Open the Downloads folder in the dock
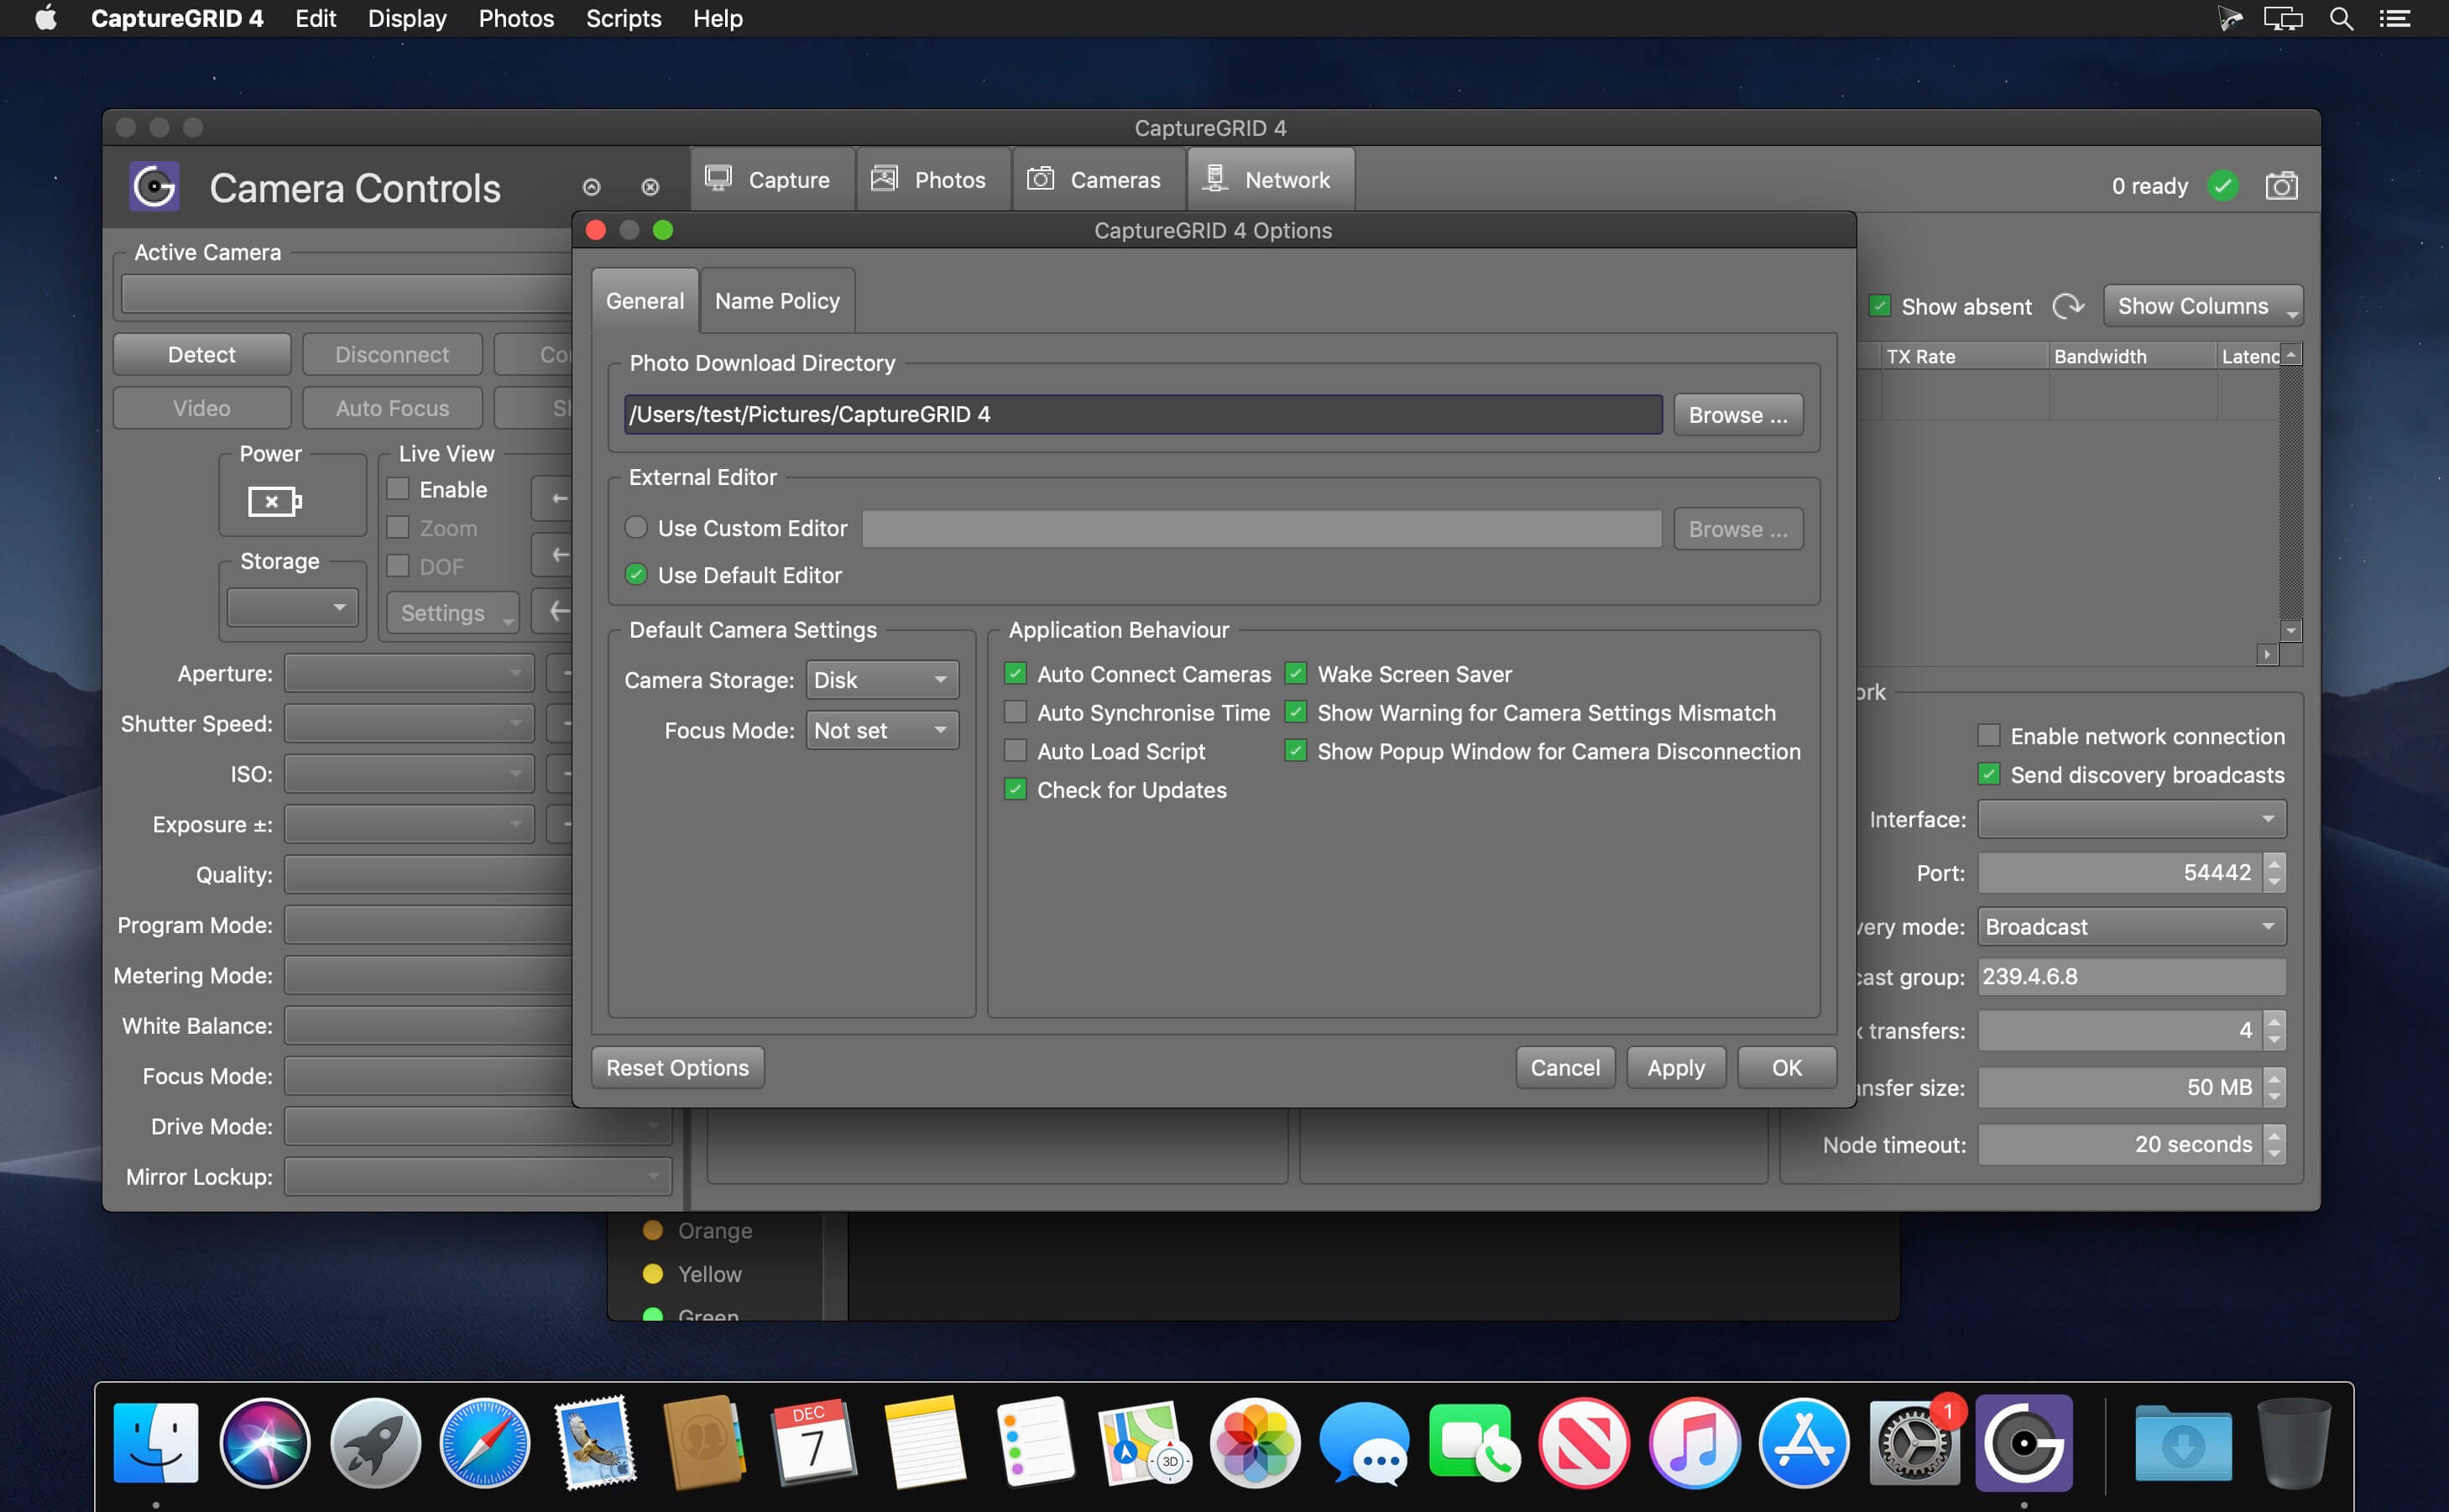 [x=2183, y=1442]
